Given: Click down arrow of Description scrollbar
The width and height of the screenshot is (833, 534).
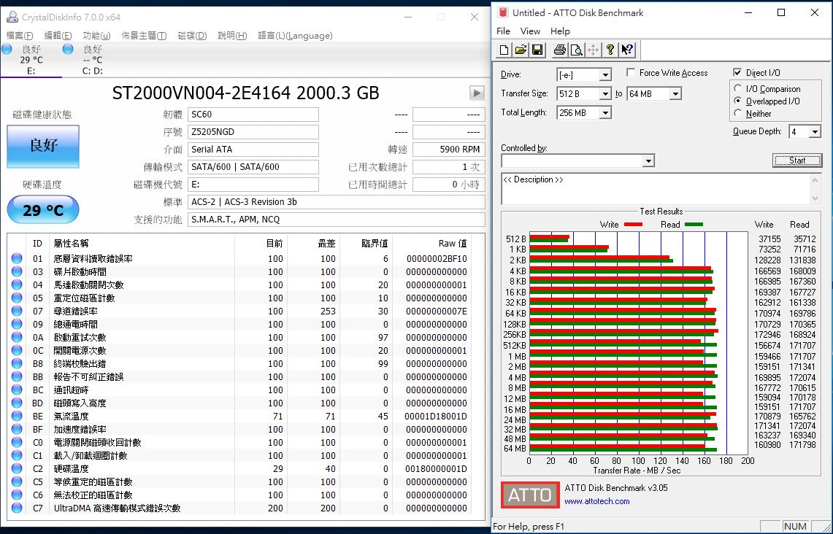Looking at the screenshot, I should pyautogui.click(x=815, y=198).
